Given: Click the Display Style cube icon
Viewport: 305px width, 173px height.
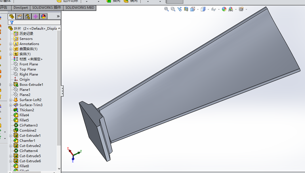Looking at the screenshot, I should pos(203,9).
